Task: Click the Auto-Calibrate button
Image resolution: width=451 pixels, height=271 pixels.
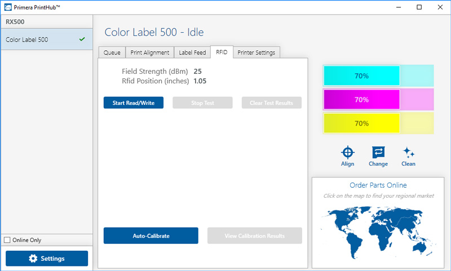Action: click(151, 236)
